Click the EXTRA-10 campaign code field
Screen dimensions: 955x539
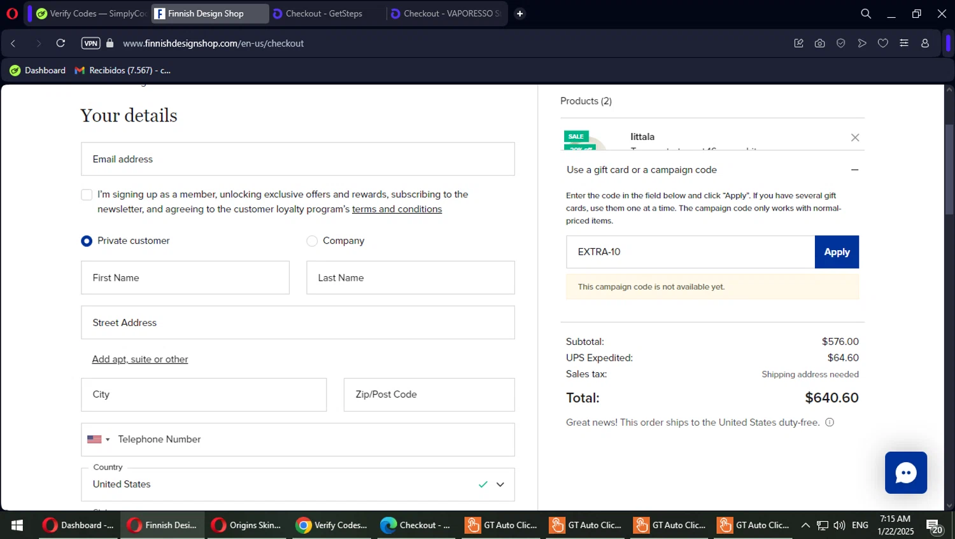690,252
